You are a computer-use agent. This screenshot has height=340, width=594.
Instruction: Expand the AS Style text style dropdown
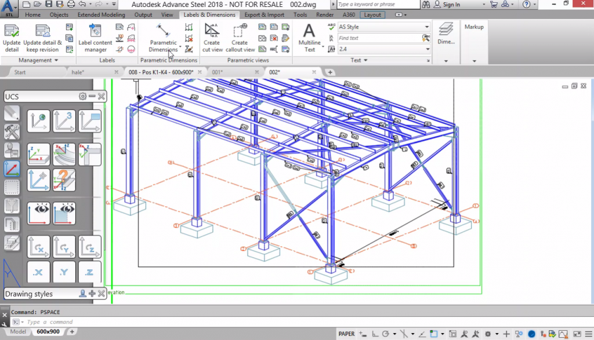427,27
